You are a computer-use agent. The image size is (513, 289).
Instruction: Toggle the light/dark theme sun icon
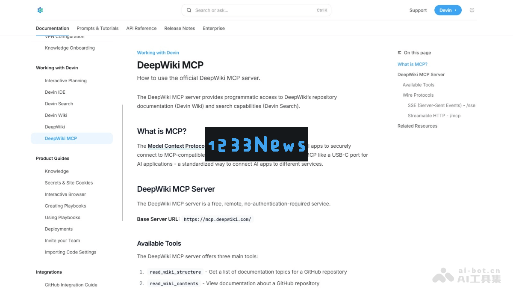[472, 10]
